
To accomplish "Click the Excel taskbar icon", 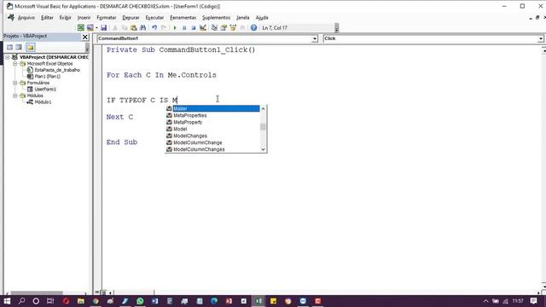I will click(258, 301).
